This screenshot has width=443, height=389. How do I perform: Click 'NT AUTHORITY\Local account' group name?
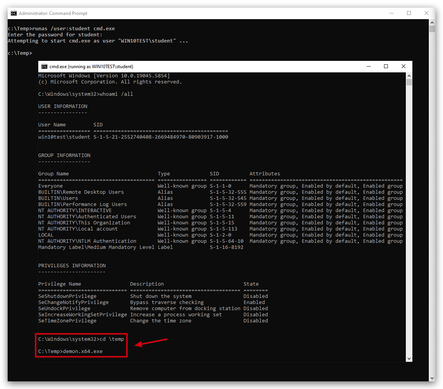78,229
